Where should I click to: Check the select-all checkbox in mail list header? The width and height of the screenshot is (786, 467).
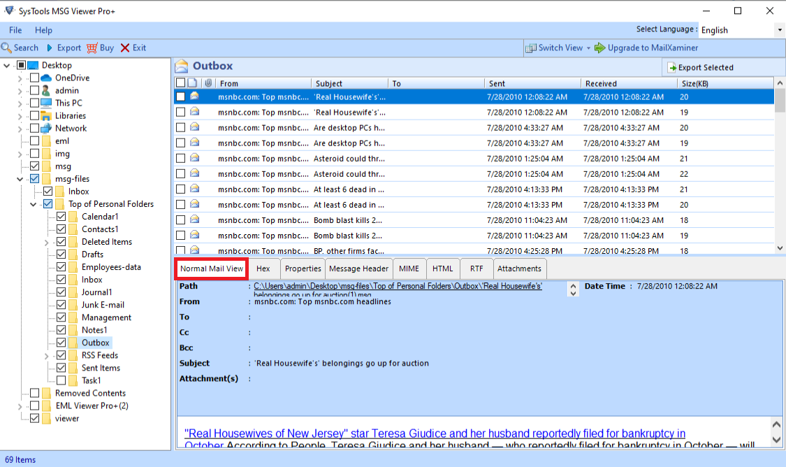180,82
